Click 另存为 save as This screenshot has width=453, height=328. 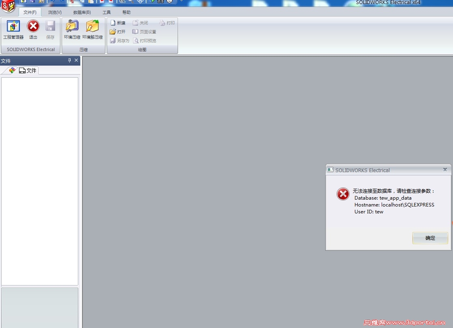[120, 40]
